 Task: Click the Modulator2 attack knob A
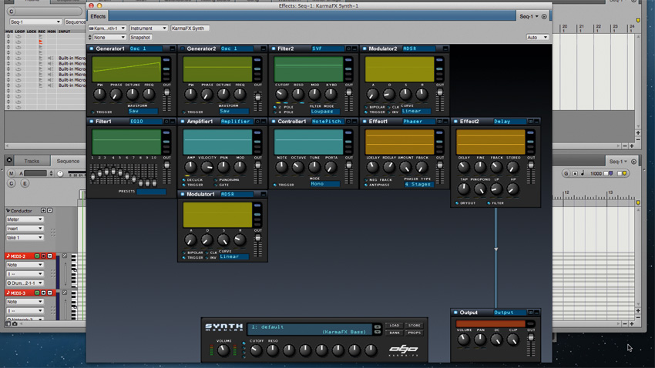[x=373, y=94]
